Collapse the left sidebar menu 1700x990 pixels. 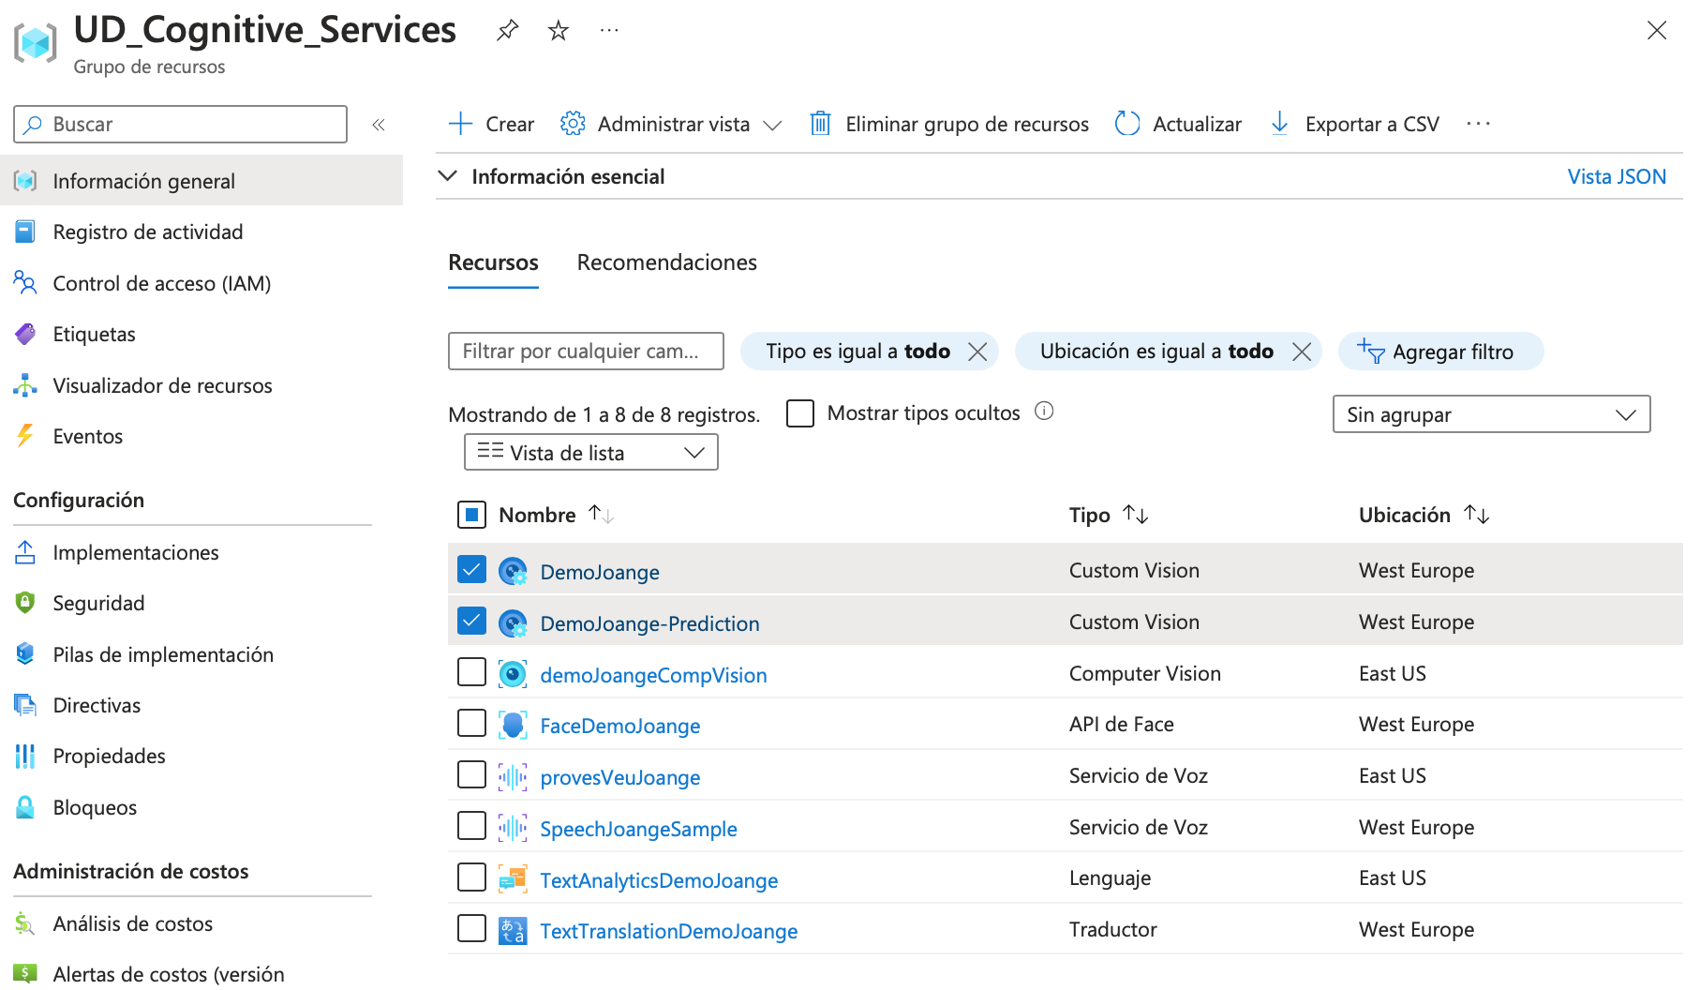click(x=379, y=125)
